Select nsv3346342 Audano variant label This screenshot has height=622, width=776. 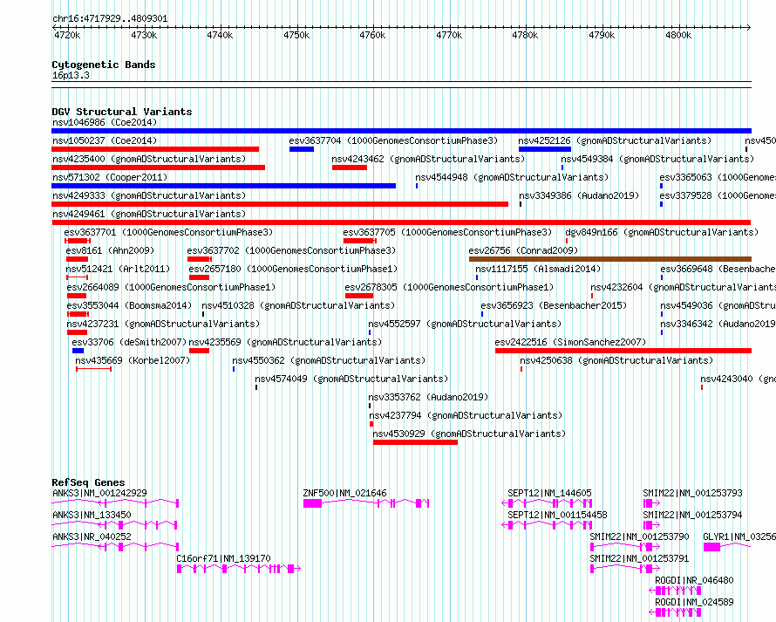click(x=718, y=324)
